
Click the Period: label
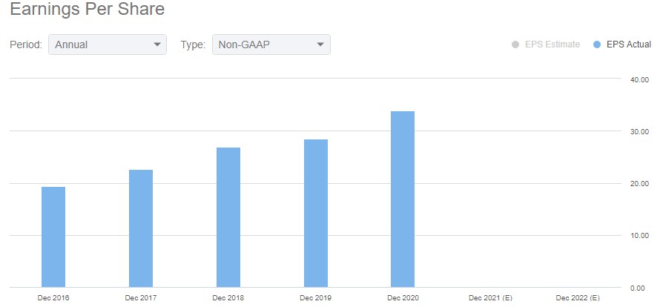[26, 44]
